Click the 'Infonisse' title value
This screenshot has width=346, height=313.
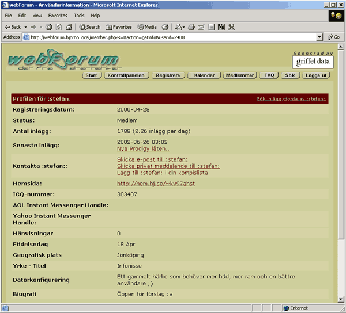point(129,266)
